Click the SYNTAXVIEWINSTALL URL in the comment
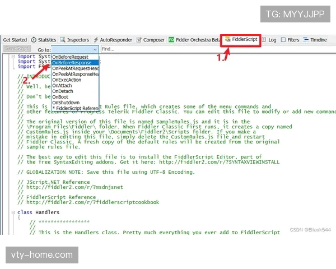336x269 pixels. 219,162
